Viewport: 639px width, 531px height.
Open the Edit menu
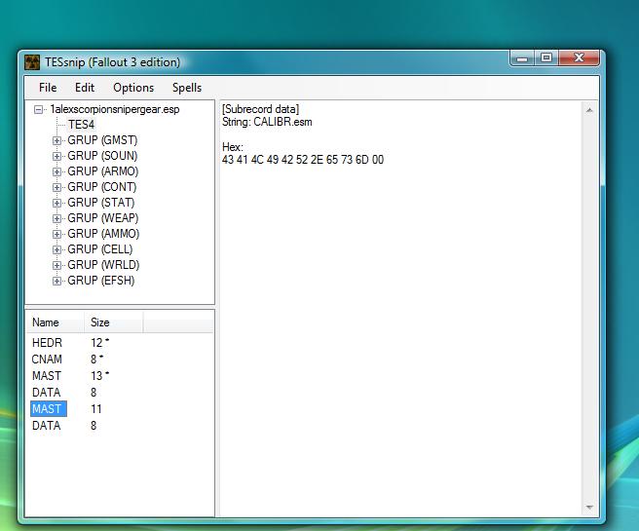pyautogui.click(x=85, y=88)
